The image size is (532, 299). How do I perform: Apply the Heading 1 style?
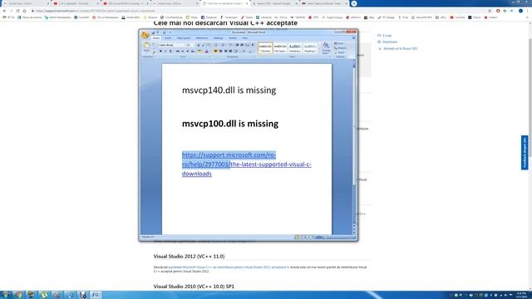(x=295, y=47)
